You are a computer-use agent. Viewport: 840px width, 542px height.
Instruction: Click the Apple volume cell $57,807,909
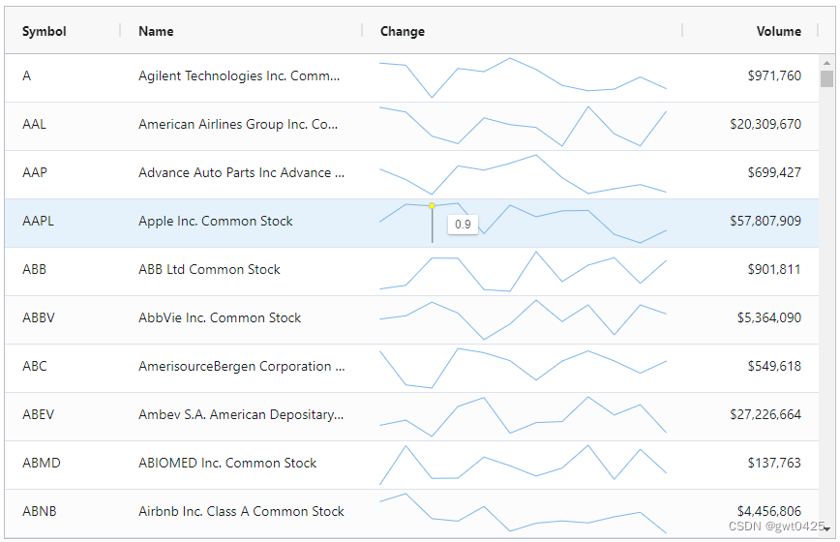tap(765, 222)
